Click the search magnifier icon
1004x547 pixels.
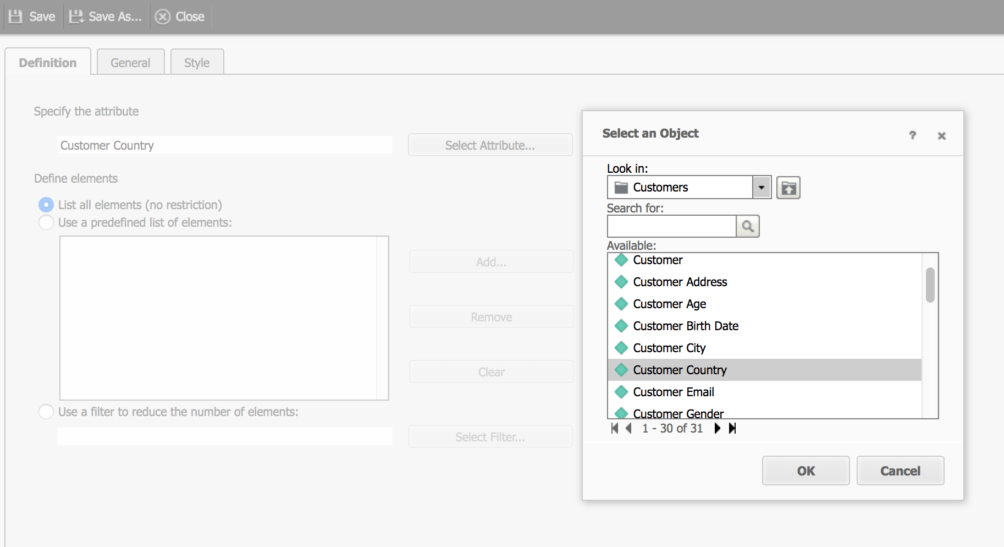(x=748, y=226)
